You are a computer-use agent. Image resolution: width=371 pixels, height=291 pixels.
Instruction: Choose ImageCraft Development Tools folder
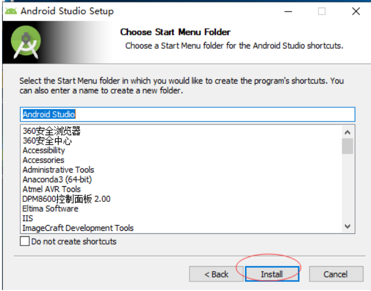[x=78, y=228]
